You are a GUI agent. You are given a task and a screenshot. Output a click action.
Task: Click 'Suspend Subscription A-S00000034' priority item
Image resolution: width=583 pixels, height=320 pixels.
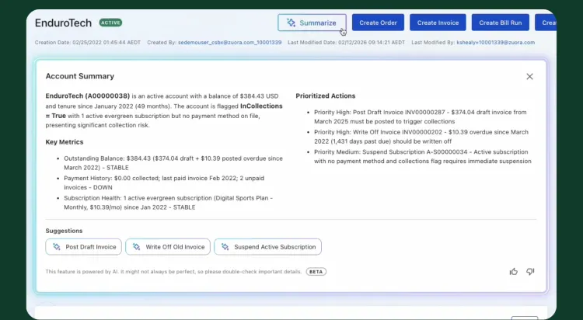(423, 156)
